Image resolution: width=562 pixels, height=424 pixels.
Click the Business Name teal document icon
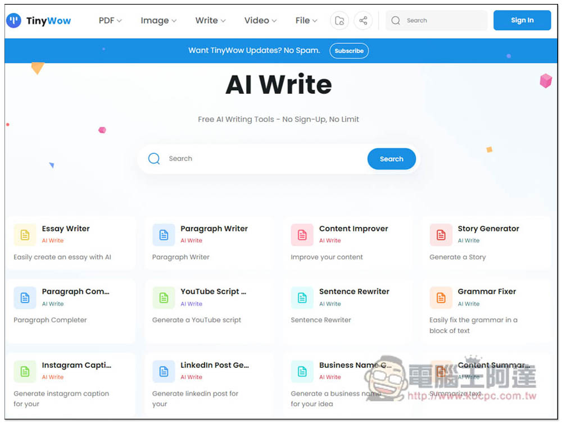[x=302, y=372]
